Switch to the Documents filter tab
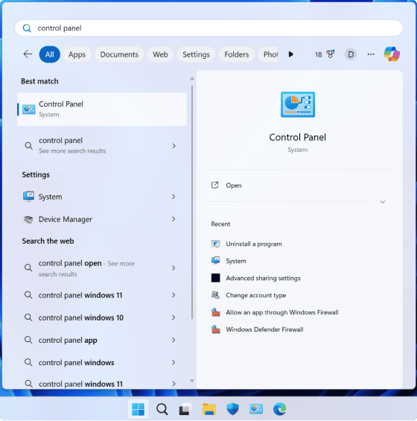Viewport: 417px width, 421px height. click(119, 54)
